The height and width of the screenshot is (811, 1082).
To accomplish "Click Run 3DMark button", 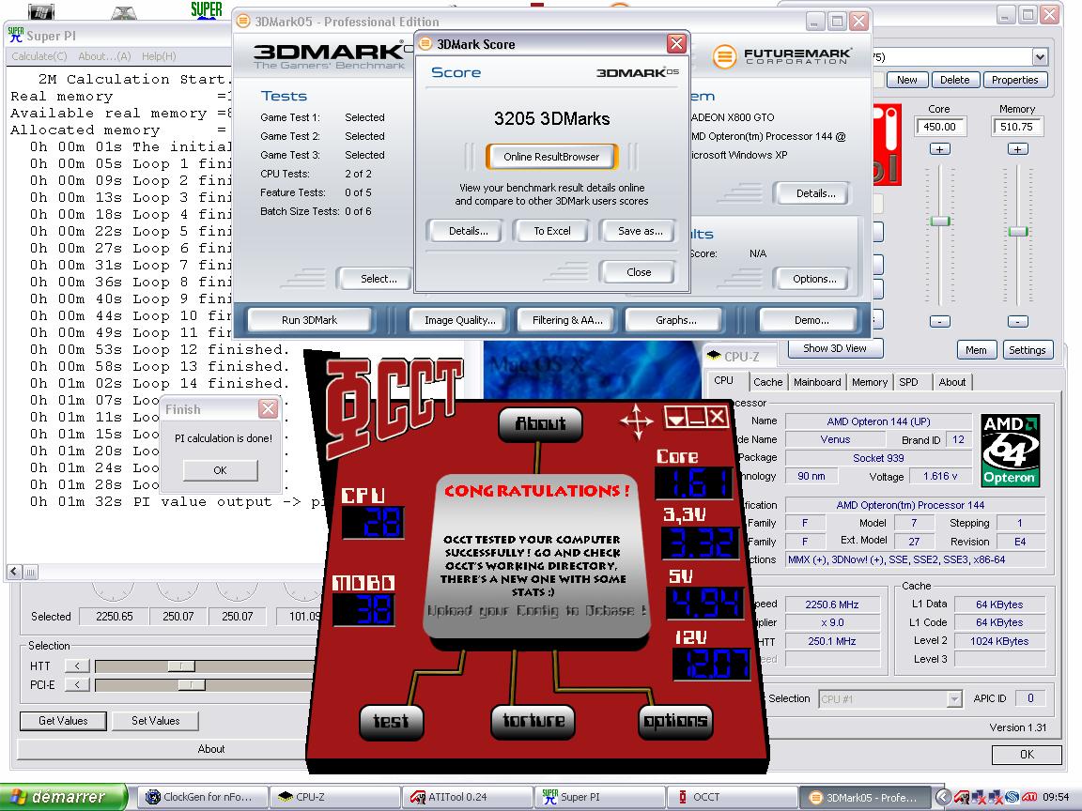I will click(309, 320).
